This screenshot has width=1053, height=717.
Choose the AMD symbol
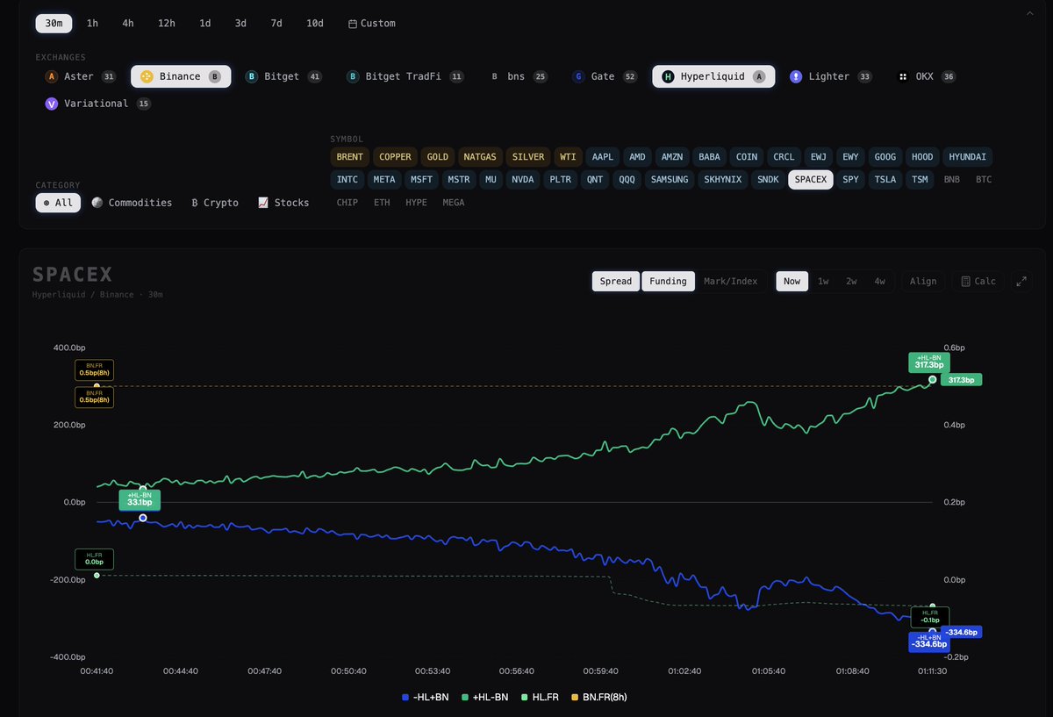tap(638, 157)
